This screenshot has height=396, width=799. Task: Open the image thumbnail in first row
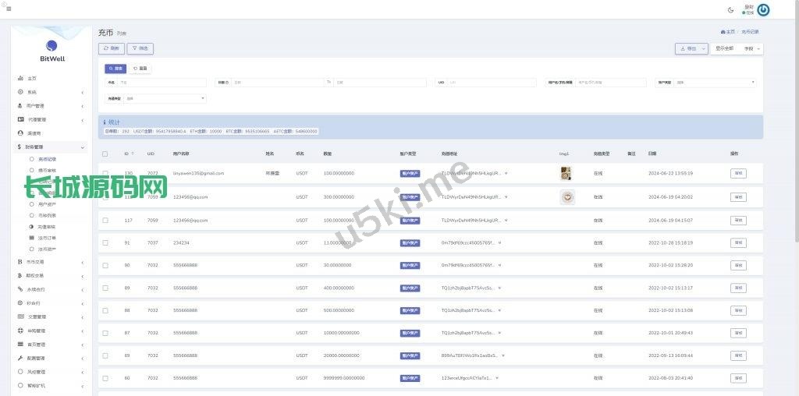click(x=566, y=173)
